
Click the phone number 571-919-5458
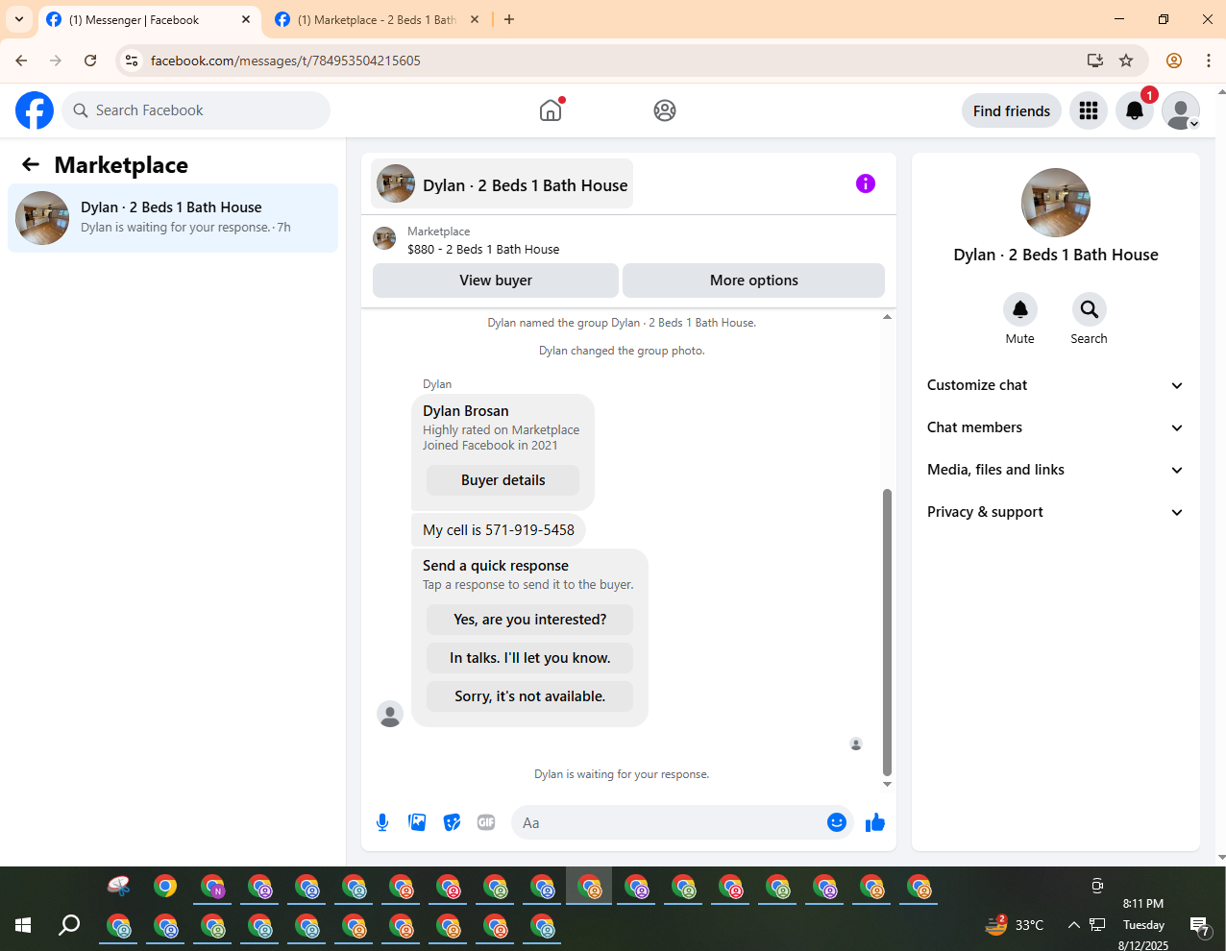[529, 530]
